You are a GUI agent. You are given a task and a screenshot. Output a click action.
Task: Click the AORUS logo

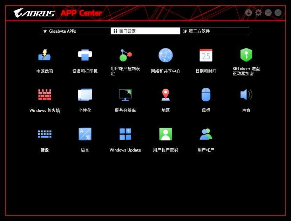[34, 13]
